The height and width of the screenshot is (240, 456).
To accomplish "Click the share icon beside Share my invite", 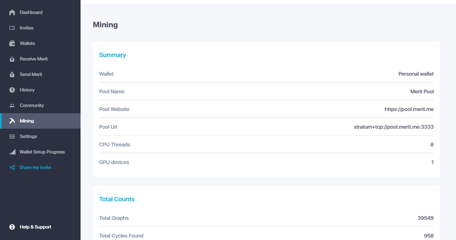I will [x=12, y=167].
